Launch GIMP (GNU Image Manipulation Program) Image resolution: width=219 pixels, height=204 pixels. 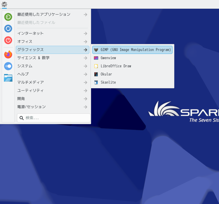pos(132,50)
